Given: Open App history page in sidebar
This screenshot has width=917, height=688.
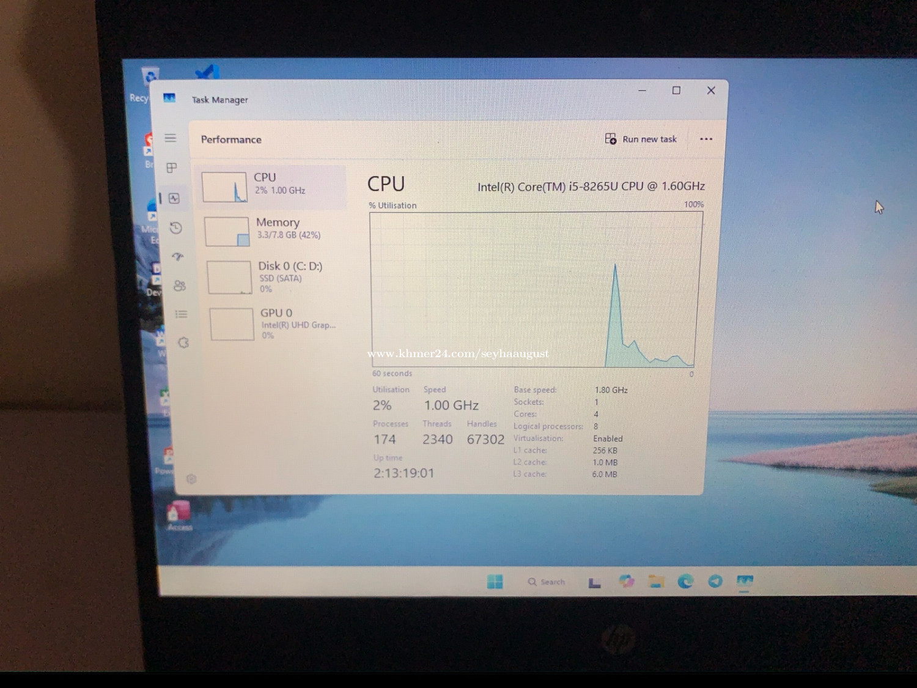Looking at the screenshot, I should tap(176, 228).
